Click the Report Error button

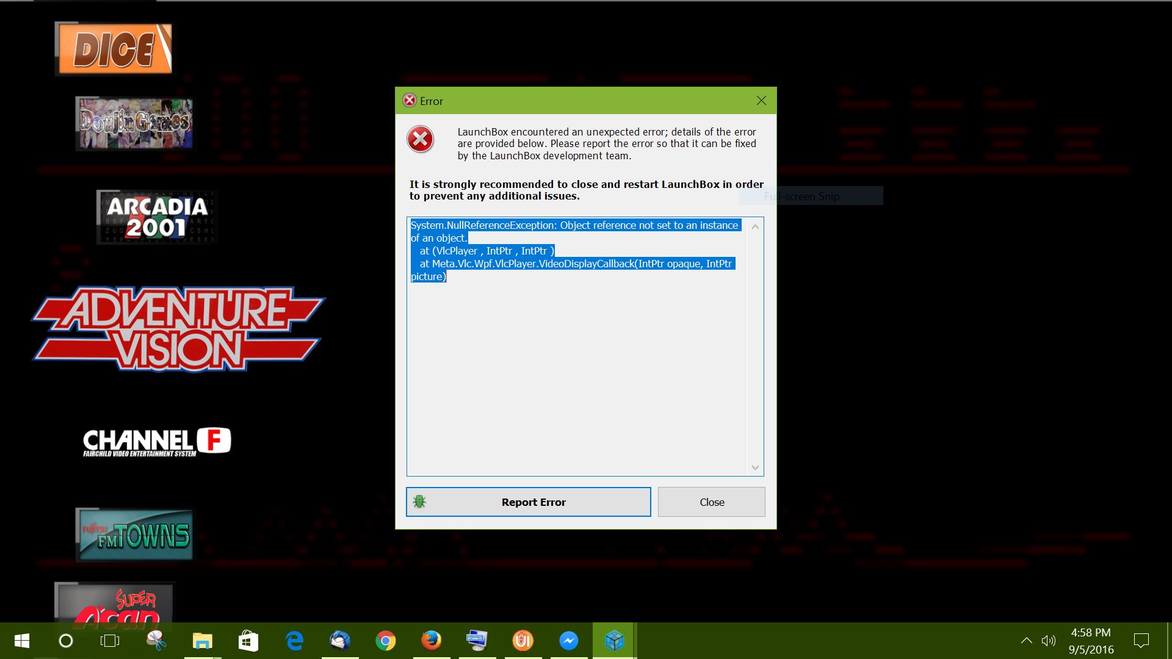pos(529,502)
